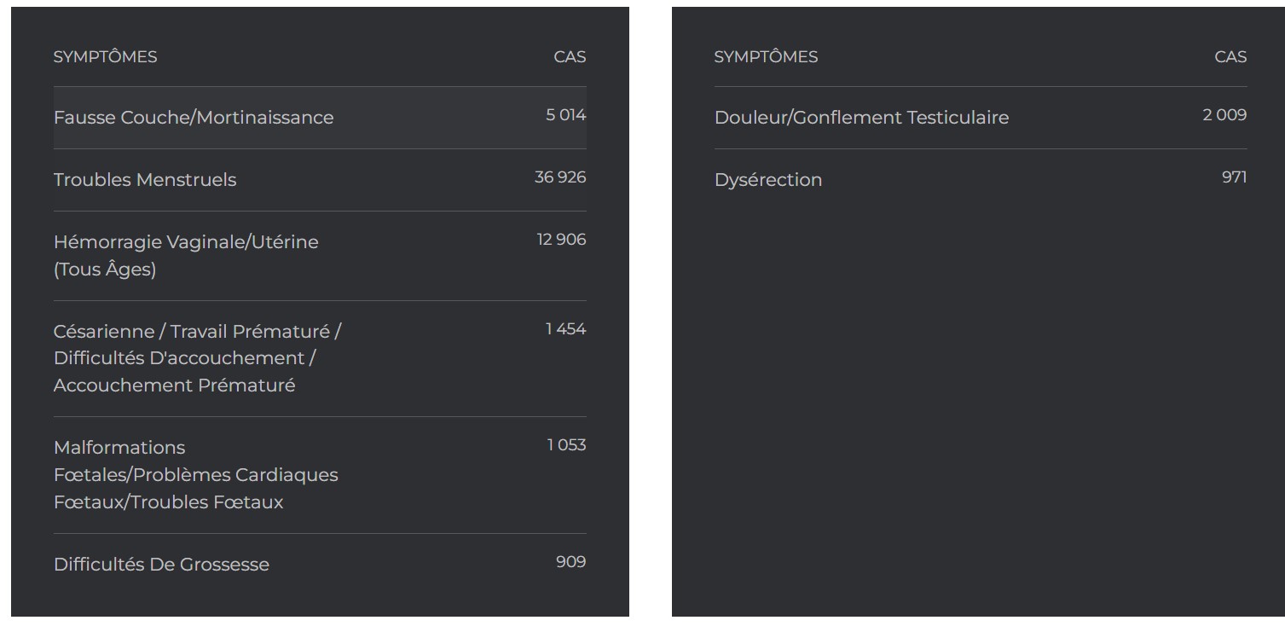Click the Difficultés De Grossesse row

click(x=320, y=565)
